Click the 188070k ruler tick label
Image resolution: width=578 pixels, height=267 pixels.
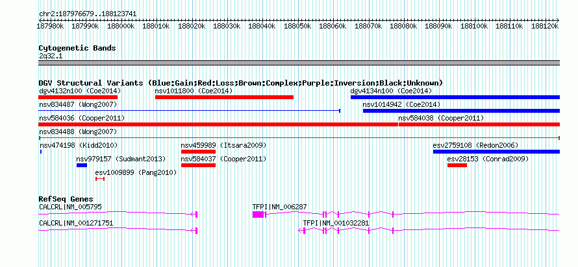click(368, 27)
